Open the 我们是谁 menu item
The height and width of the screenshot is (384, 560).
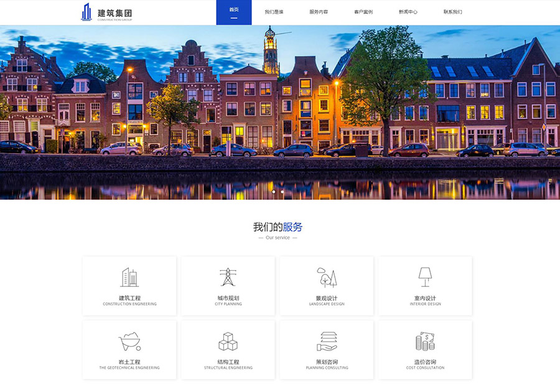coord(274,12)
